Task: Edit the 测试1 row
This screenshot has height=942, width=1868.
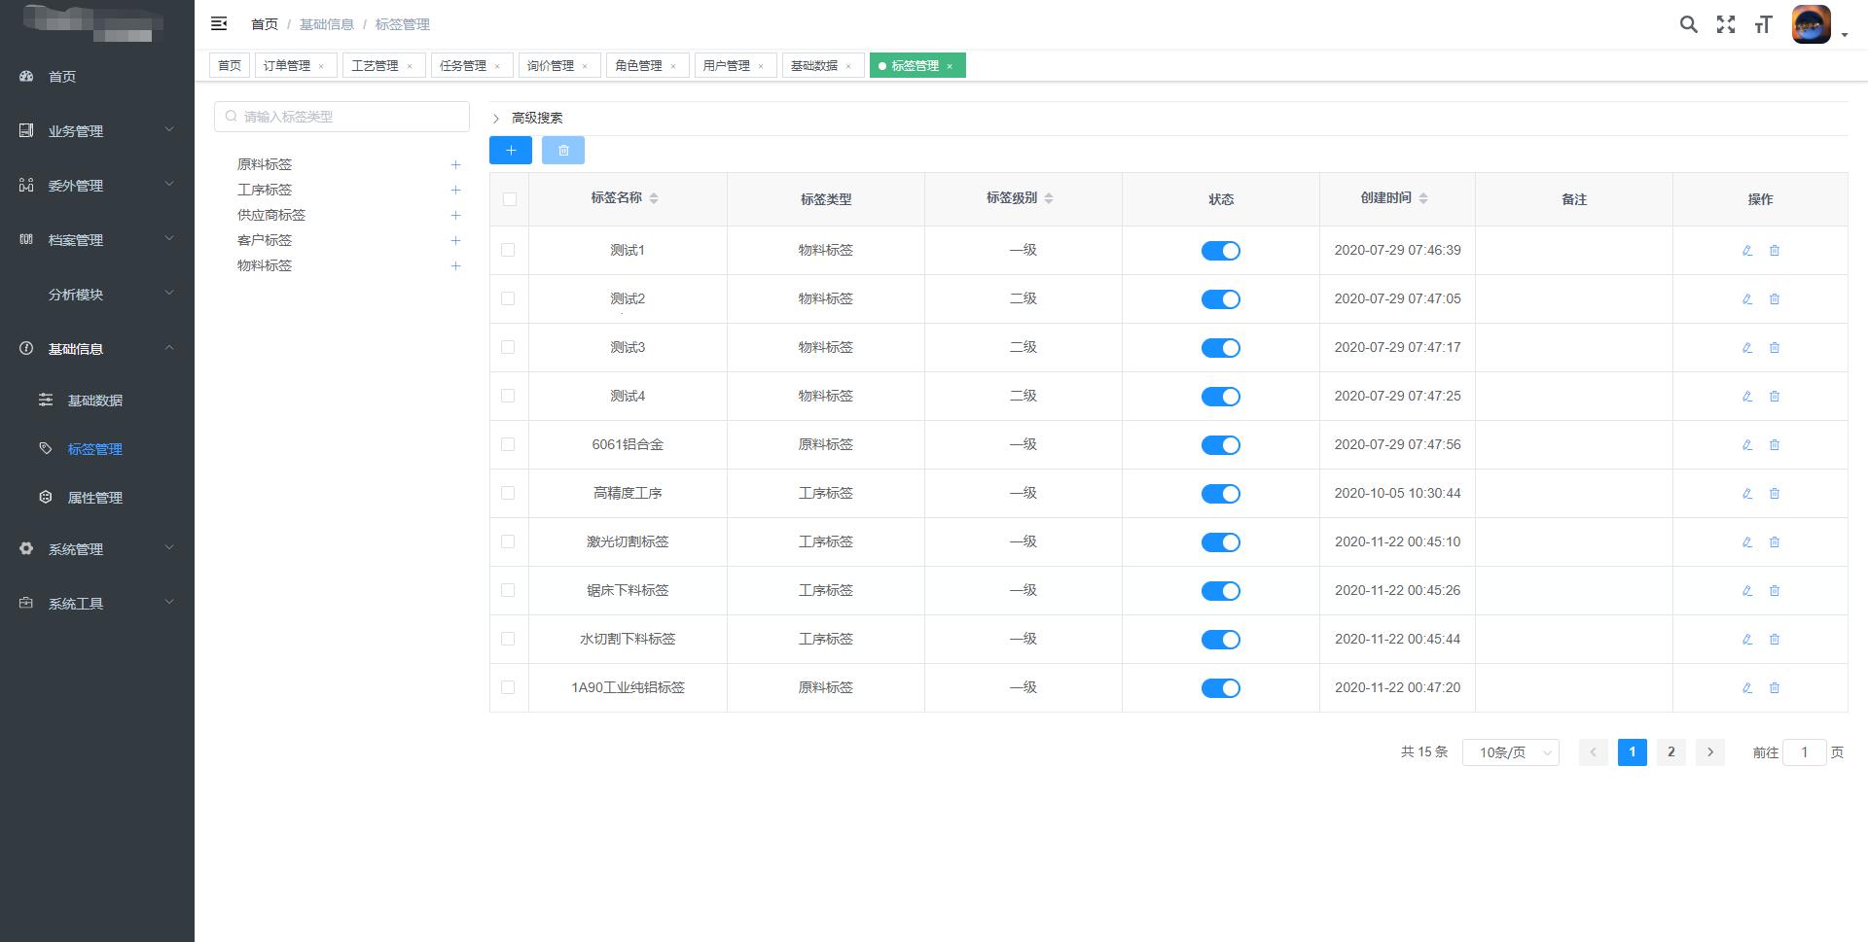Action: 1747,251
